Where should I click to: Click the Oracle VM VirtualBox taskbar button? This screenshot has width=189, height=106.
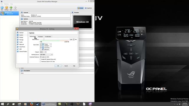[x=49, y=104]
